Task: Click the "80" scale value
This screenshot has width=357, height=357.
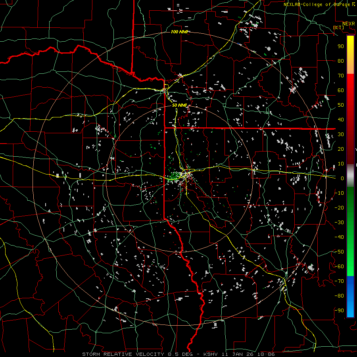Action: click(x=341, y=61)
